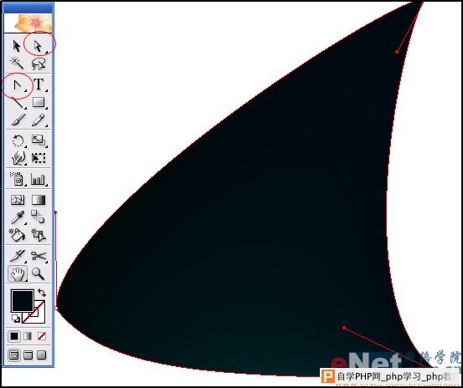Screen dimensions: 463x388
Task: Select the Paintbrush tool
Action: (18, 120)
